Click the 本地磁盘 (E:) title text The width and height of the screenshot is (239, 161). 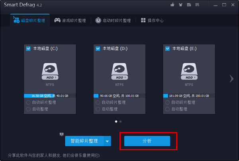(184, 48)
